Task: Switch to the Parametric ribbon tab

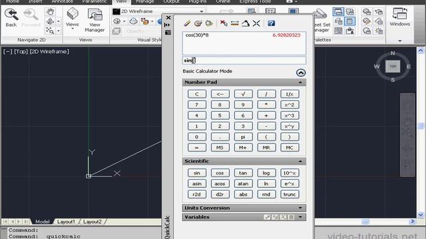Action: (x=95, y=1)
